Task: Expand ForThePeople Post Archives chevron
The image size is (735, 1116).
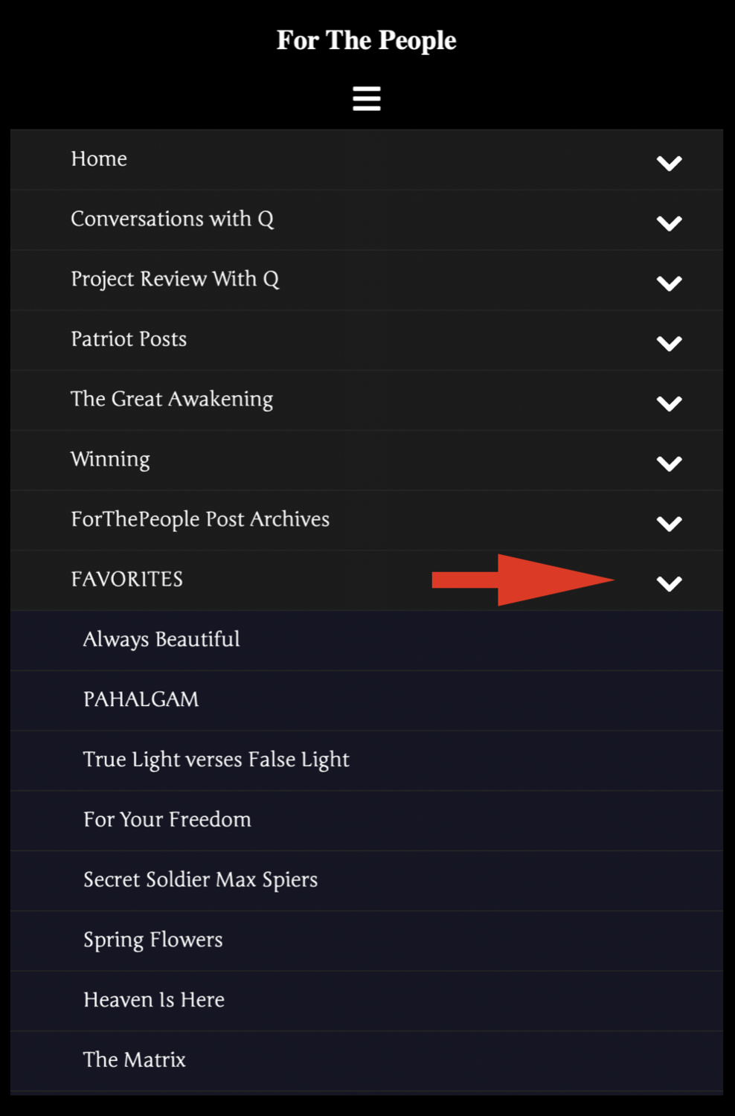Action: click(669, 524)
